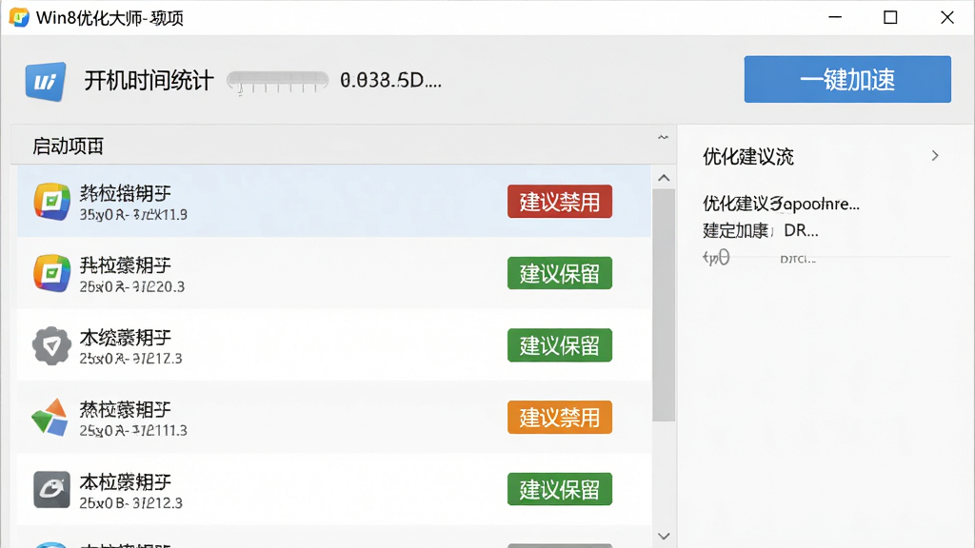Click the 优化建议 panel heading

(x=748, y=157)
